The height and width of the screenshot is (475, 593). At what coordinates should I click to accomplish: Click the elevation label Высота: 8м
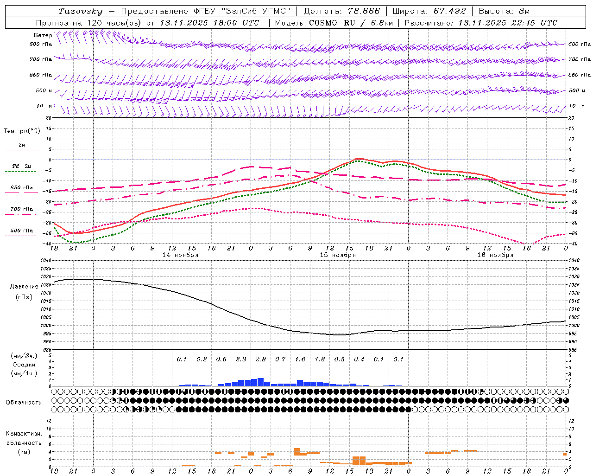click(504, 11)
